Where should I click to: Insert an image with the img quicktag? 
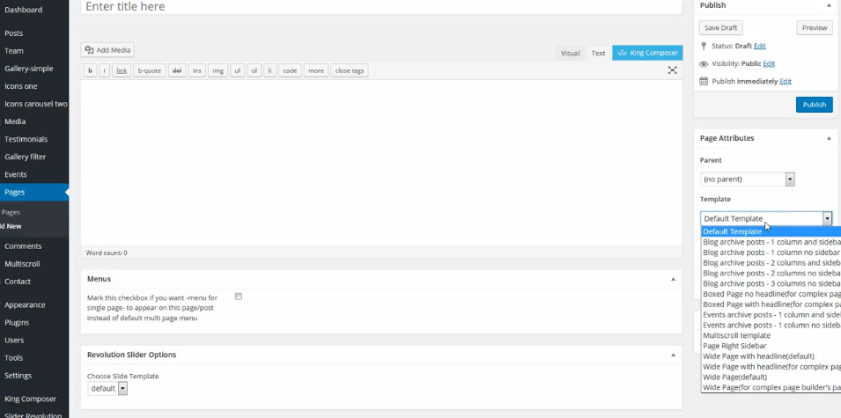point(218,70)
